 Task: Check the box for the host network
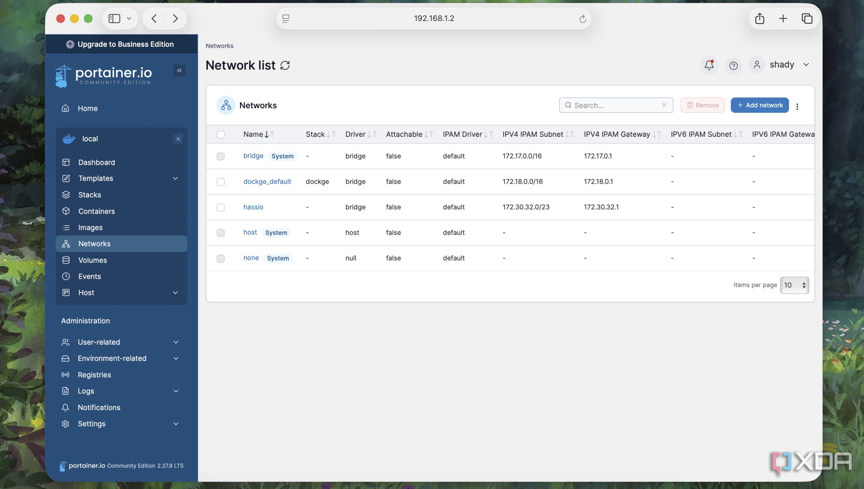220,233
